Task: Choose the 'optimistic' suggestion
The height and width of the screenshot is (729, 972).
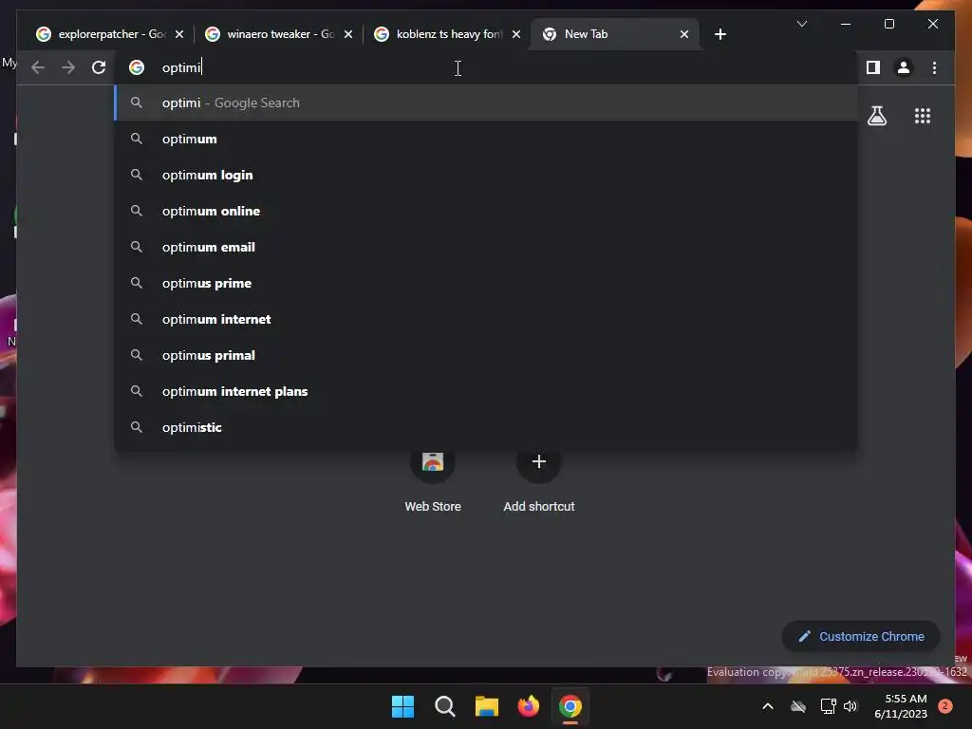Action: point(486,427)
